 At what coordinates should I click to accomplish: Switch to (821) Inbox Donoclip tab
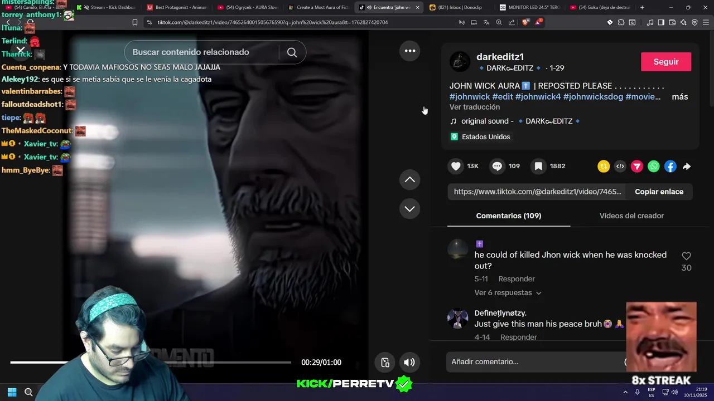coord(460,7)
